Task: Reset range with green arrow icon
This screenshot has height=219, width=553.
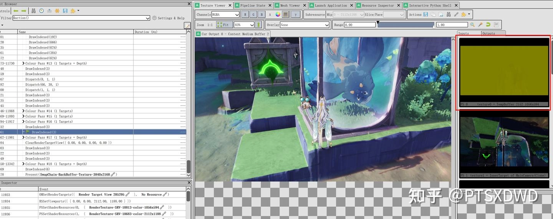Action: tap(488, 25)
